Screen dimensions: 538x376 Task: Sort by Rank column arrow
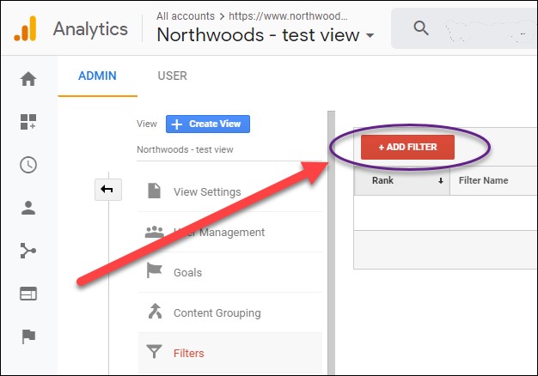click(x=441, y=180)
